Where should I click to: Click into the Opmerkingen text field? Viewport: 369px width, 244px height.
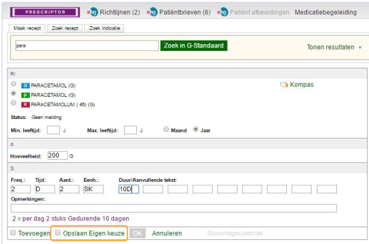[x=173, y=208]
